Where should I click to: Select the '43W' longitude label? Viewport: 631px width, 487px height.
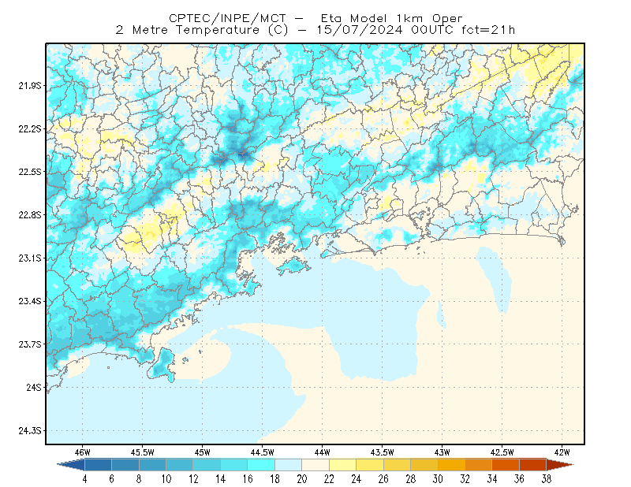pos(442,452)
